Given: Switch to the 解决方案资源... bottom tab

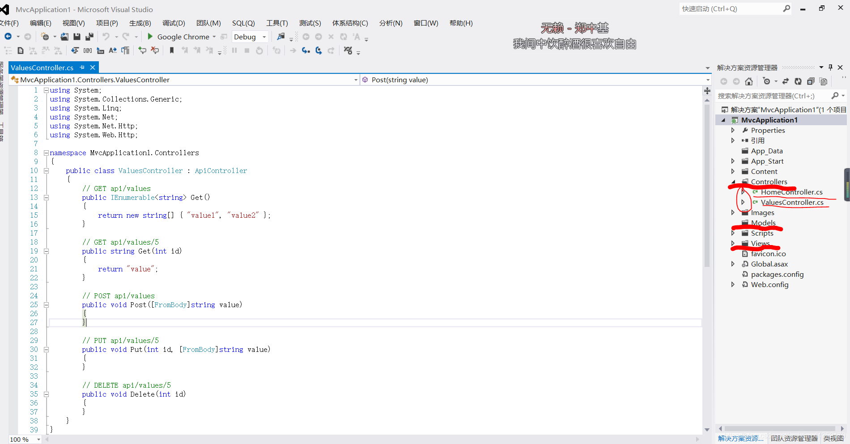Looking at the screenshot, I should [x=741, y=439].
